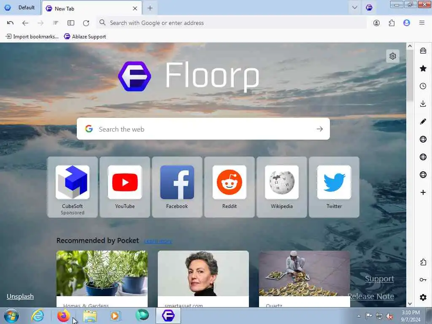The height and width of the screenshot is (324, 432).
Task: Open the Reddit shortcut tile
Action: pos(229,187)
